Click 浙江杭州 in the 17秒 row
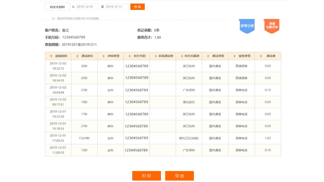This screenshot has height=182, width=324. point(189,114)
